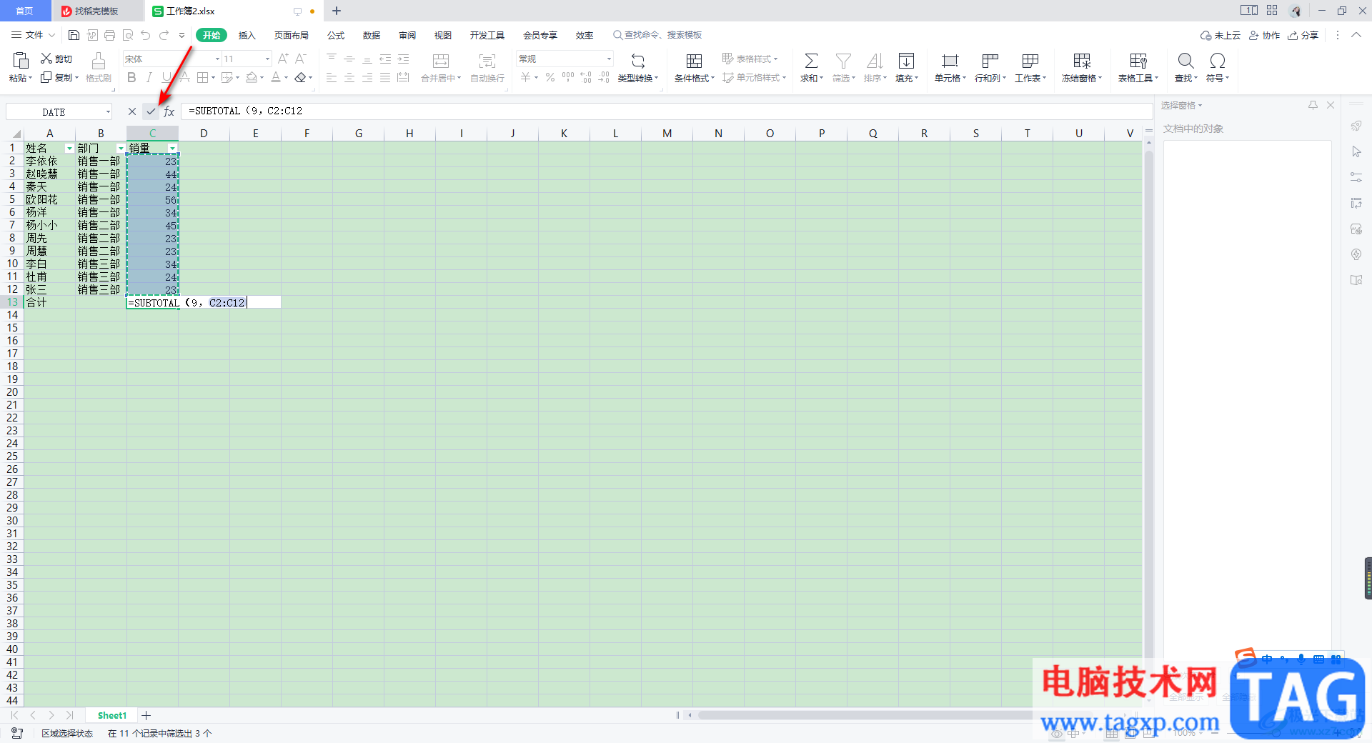Open Print Preview from quick access toolbar
The image size is (1372, 743).
pos(128,35)
